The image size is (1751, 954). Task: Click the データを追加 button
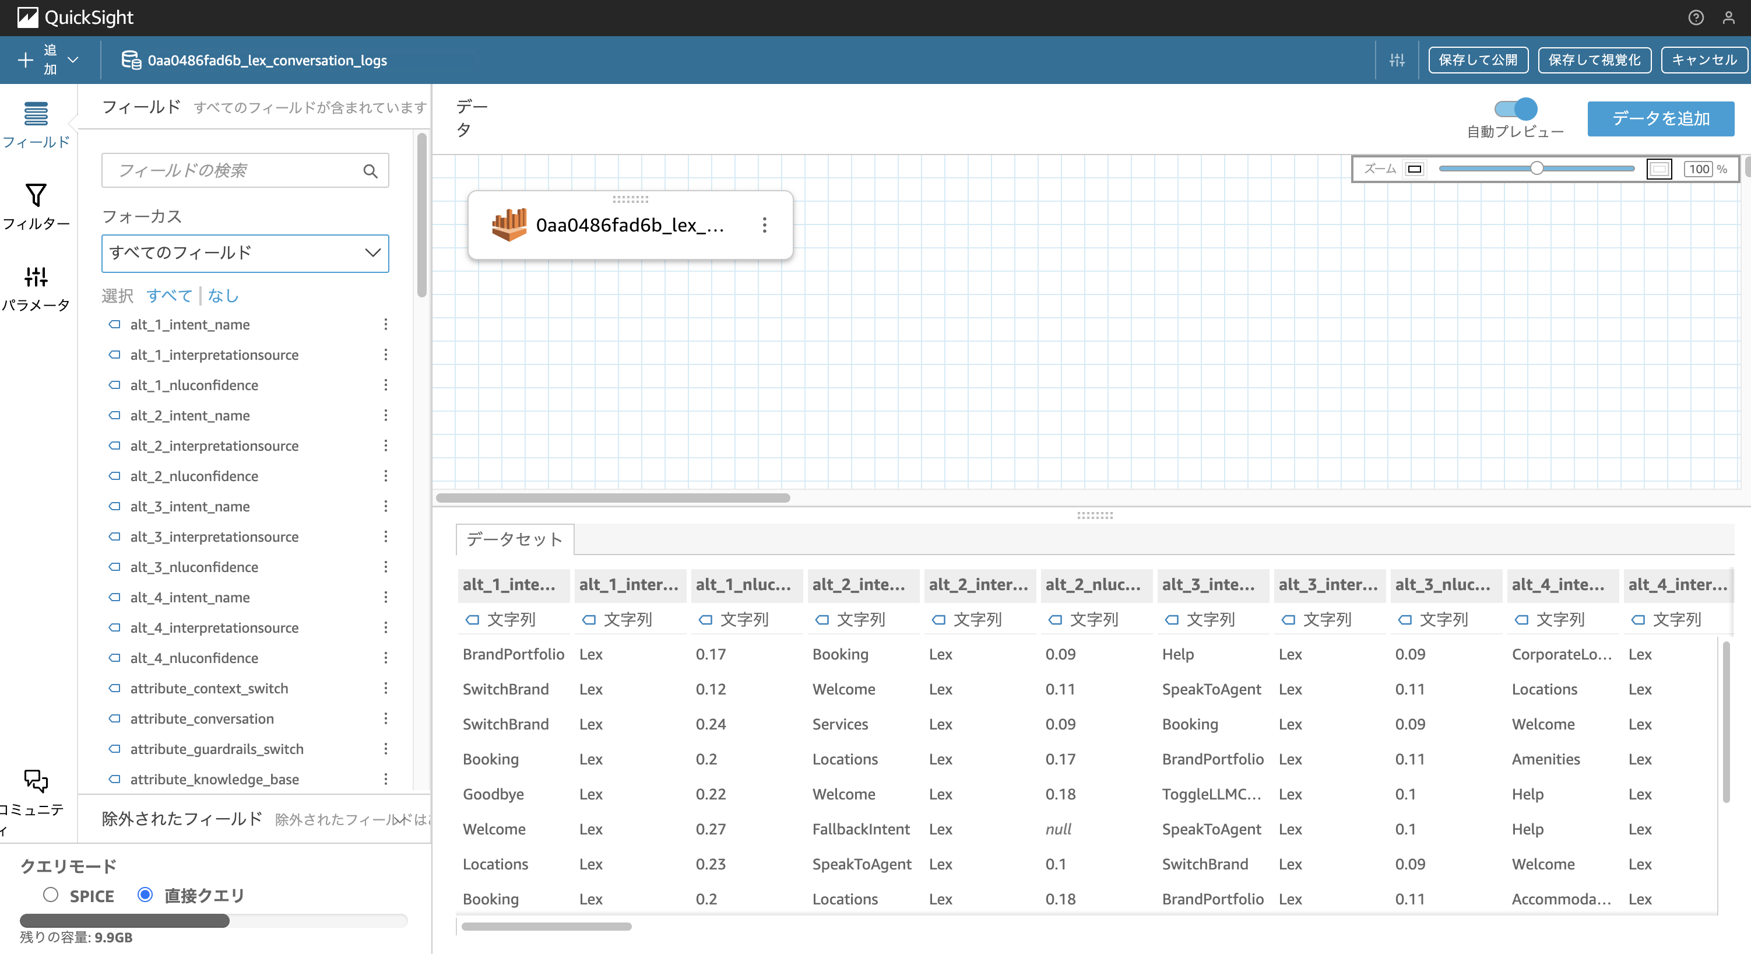point(1660,118)
